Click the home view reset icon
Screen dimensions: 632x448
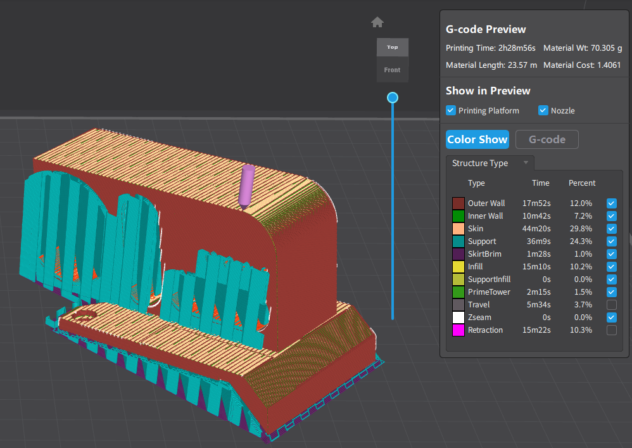pyautogui.click(x=377, y=23)
